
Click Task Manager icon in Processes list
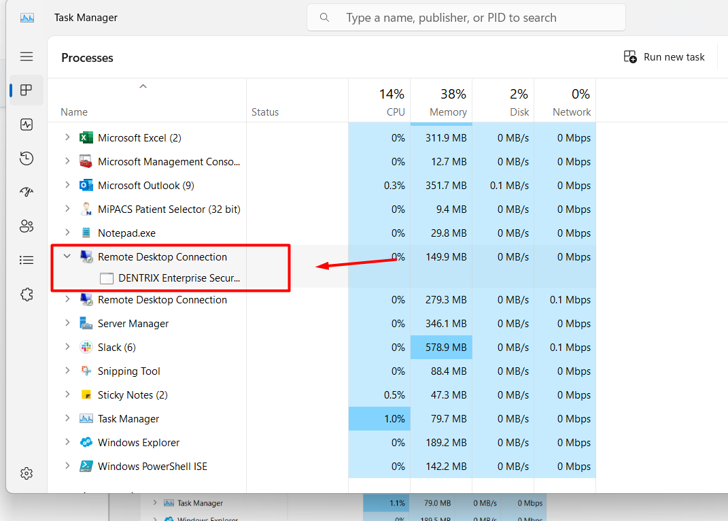point(86,419)
